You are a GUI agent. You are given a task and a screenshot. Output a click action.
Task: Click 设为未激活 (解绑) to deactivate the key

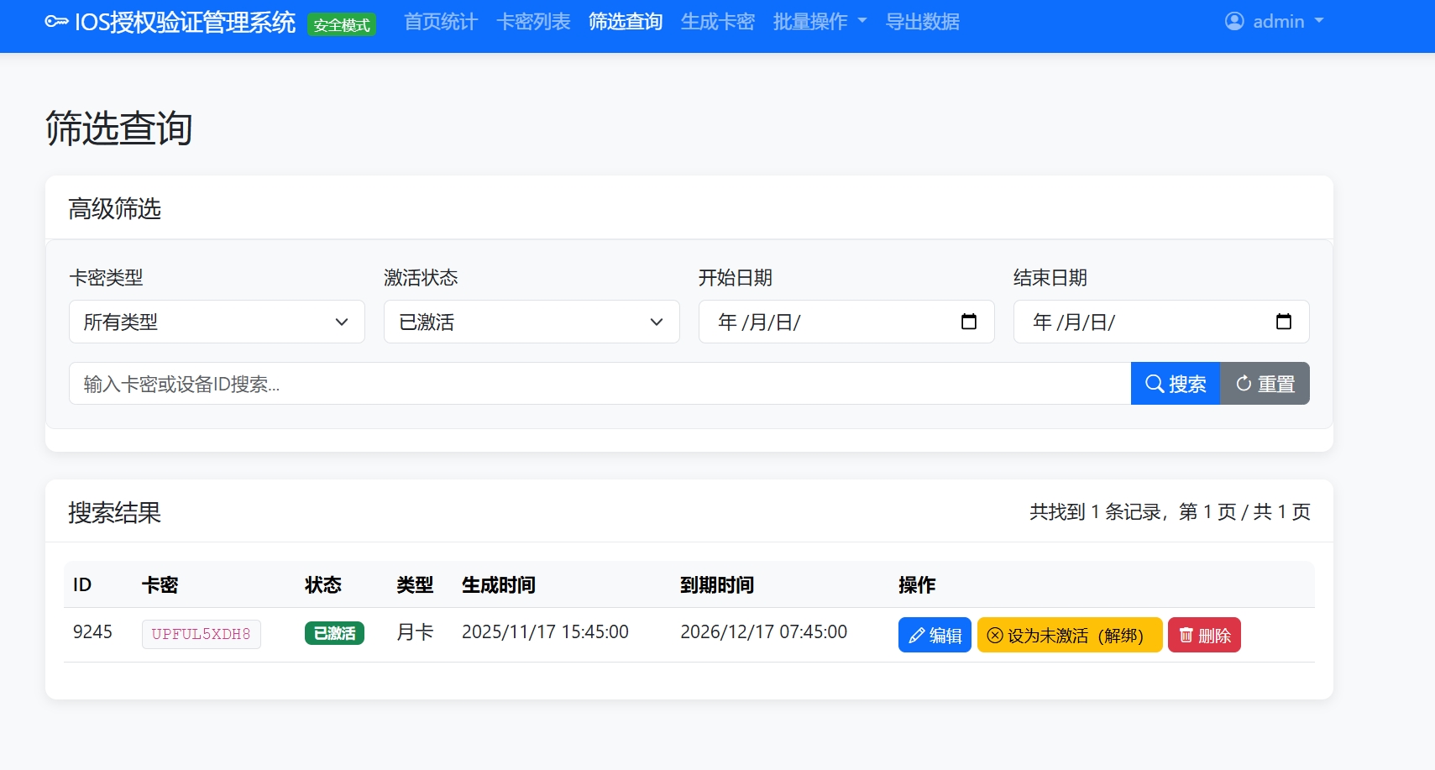coord(1068,635)
